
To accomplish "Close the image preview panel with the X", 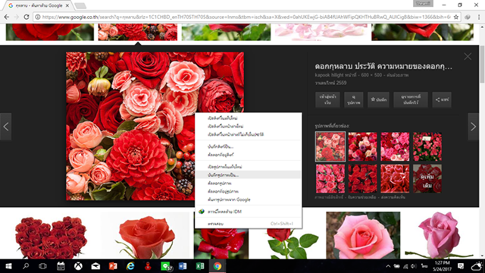I will [x=468, y=56].
